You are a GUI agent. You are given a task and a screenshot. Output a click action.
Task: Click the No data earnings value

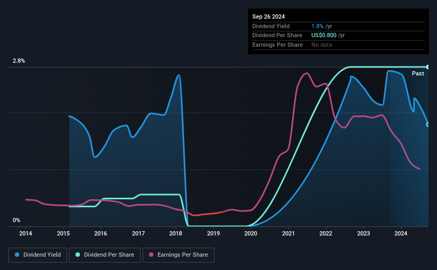(321, 45)
